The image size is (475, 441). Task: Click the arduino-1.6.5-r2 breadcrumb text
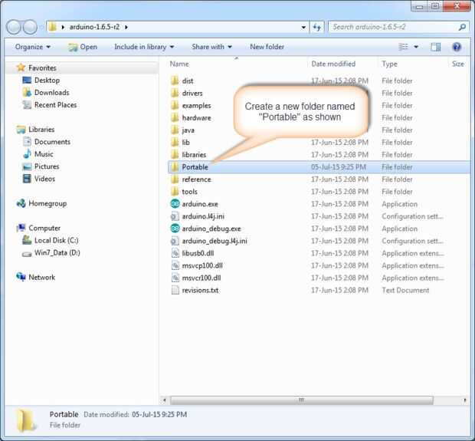(94, 27)
